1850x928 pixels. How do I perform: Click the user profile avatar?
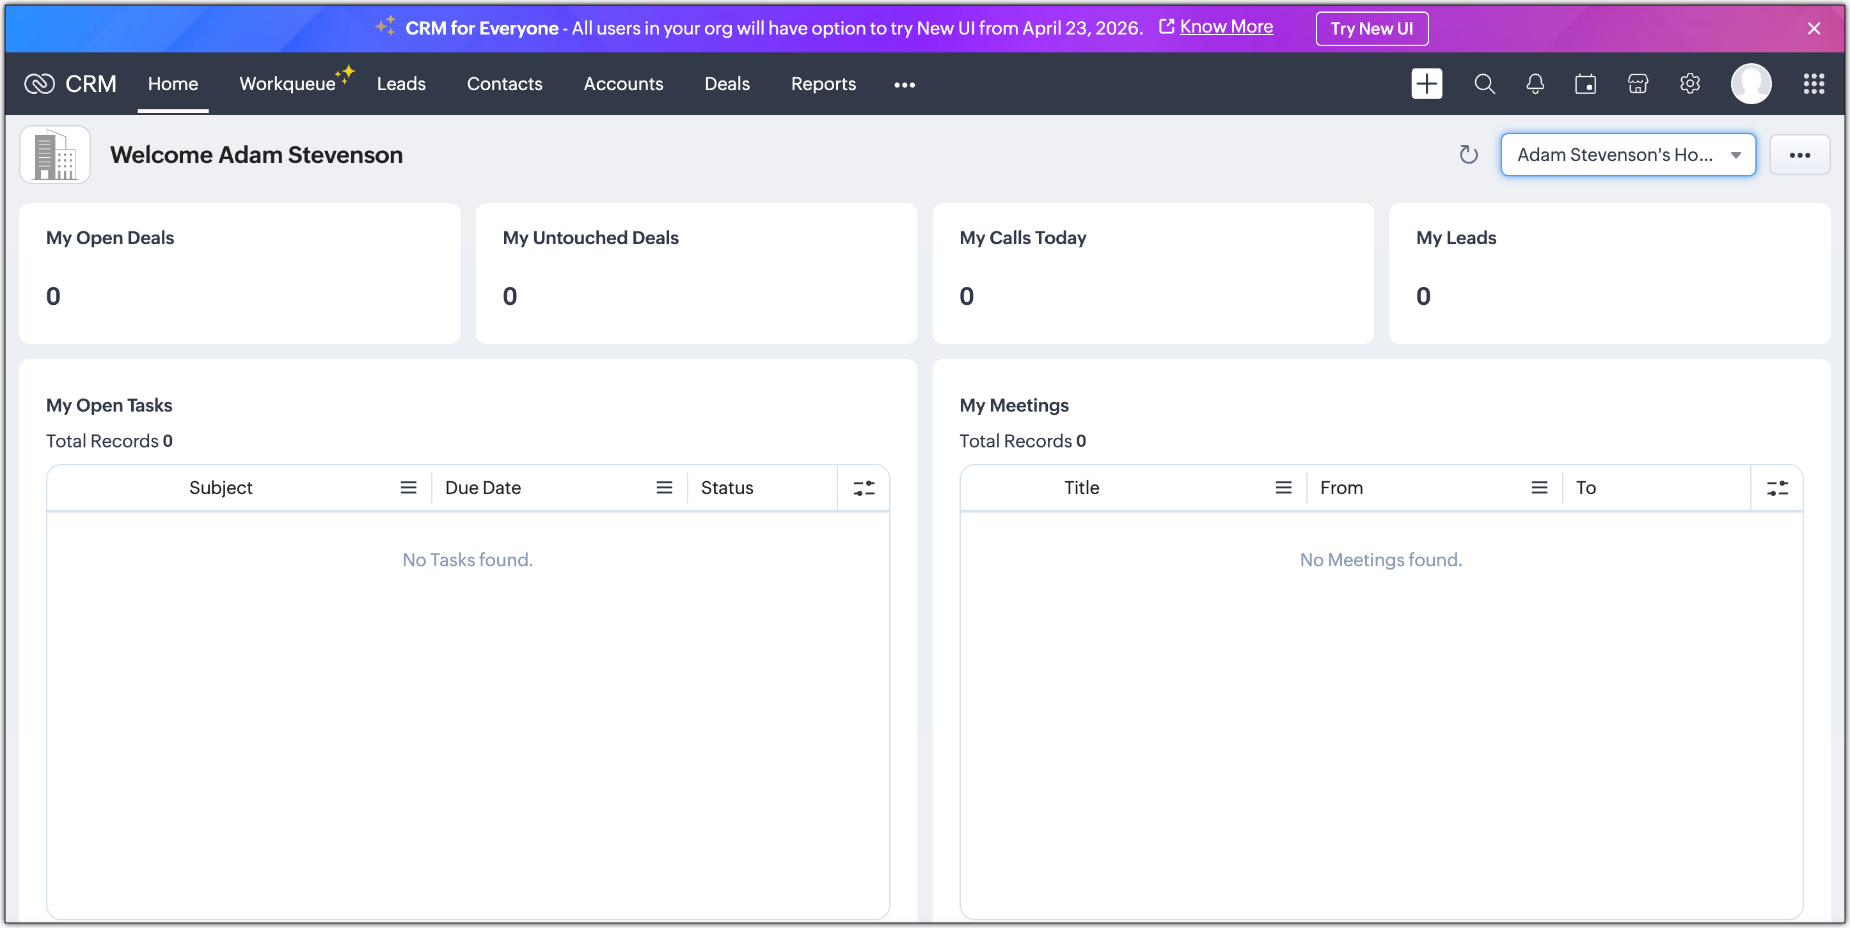tap(1750, 84)
